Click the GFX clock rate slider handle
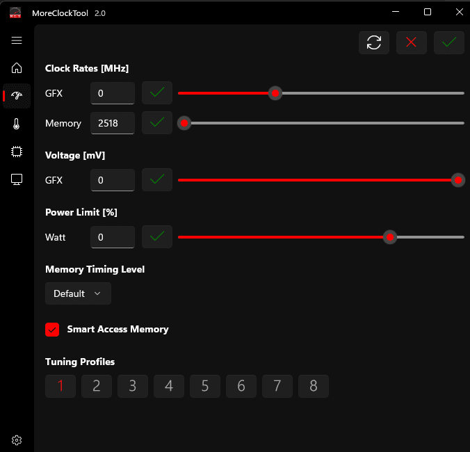 point(275,93)
